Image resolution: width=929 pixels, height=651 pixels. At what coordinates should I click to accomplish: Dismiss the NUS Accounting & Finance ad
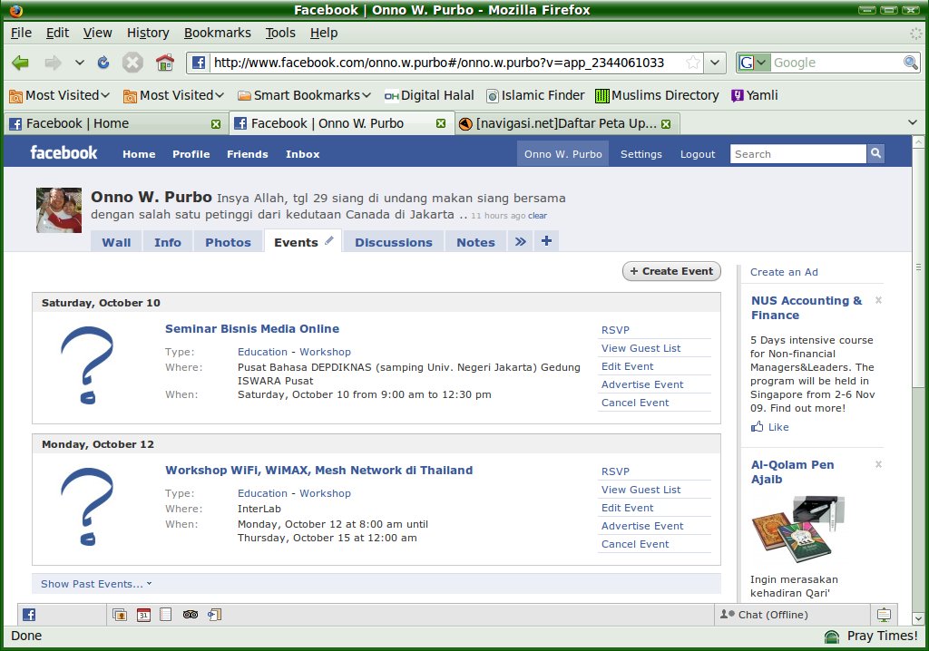click(877, 300)
